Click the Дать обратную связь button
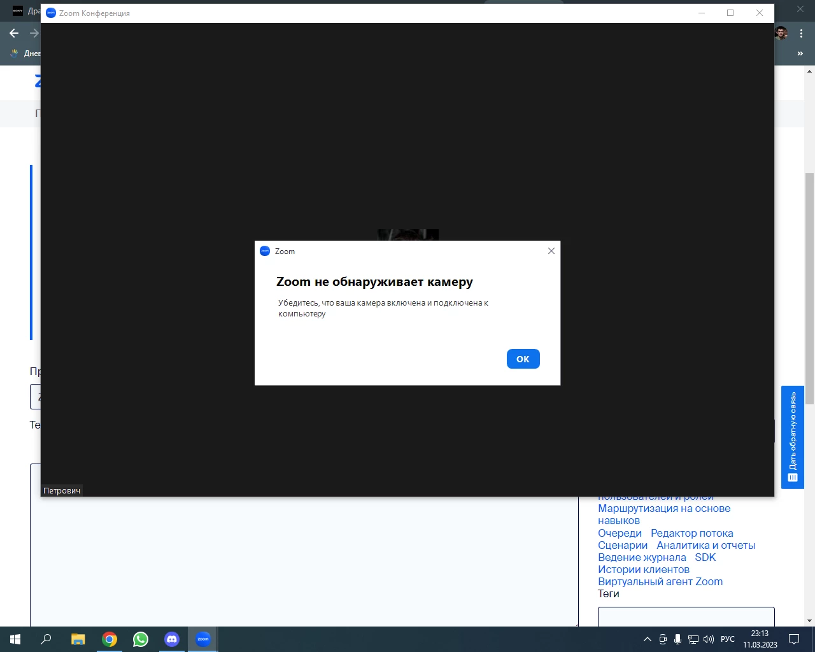Viewport: 815px width, 652px height. [x=793, y=437]
